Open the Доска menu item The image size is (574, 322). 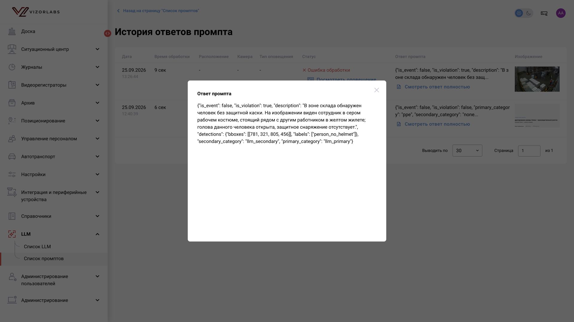coord(28,31)
